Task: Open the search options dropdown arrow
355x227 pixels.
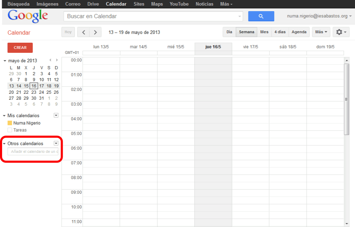Action: (240, 16)
